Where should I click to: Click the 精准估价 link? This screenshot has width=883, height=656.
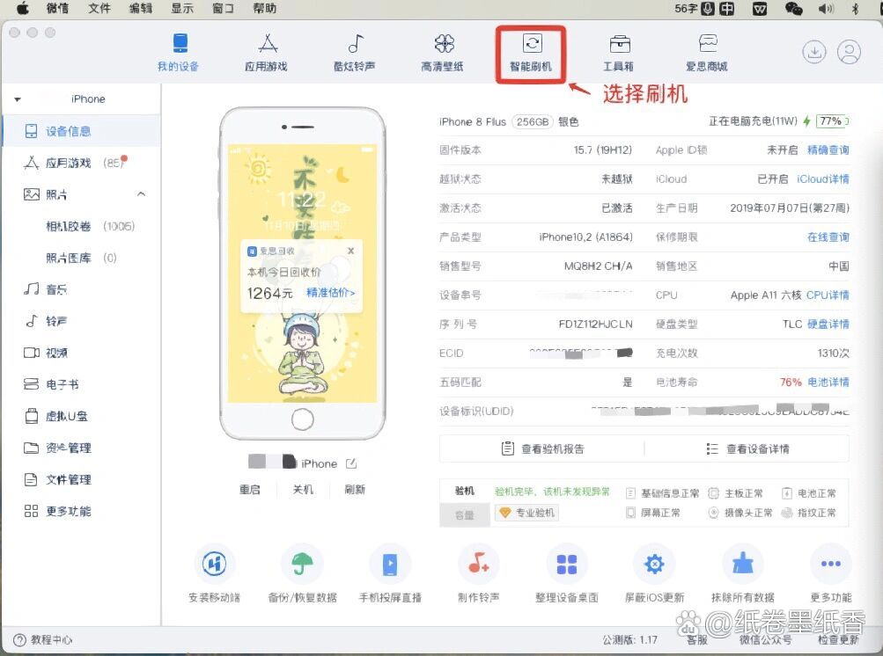pyautogui.click(x=330, y=293)
